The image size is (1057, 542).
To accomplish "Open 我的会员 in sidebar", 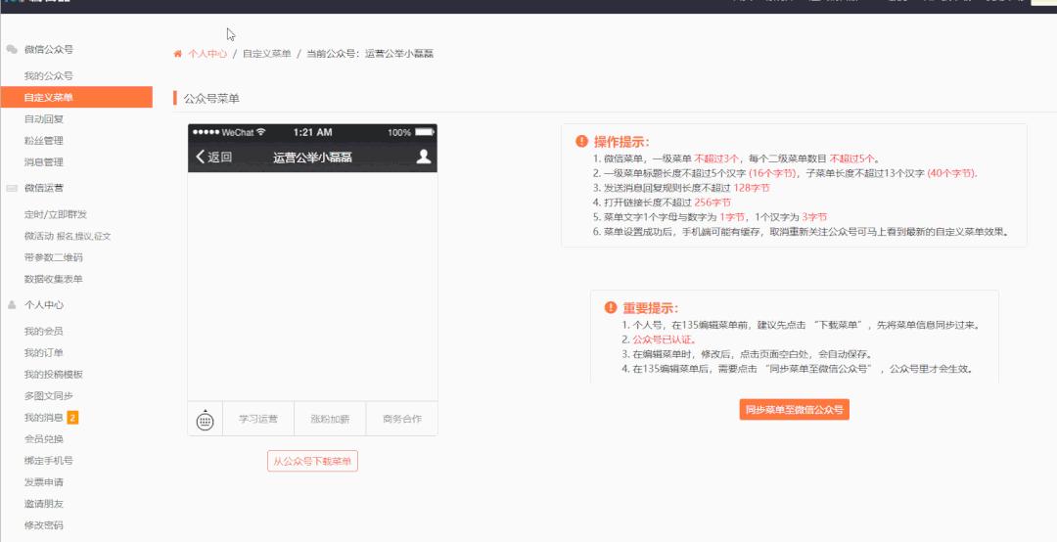I will [44, 331].
